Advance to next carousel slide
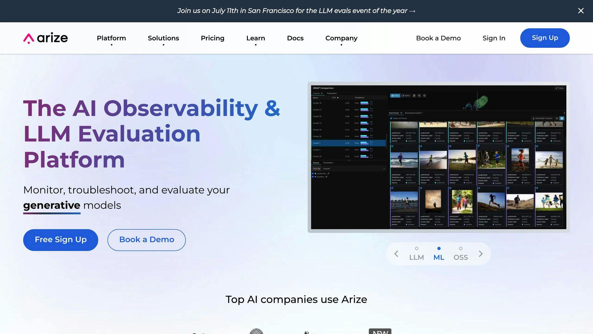Viewport: 593px width, 334px height. coord(481,254)
